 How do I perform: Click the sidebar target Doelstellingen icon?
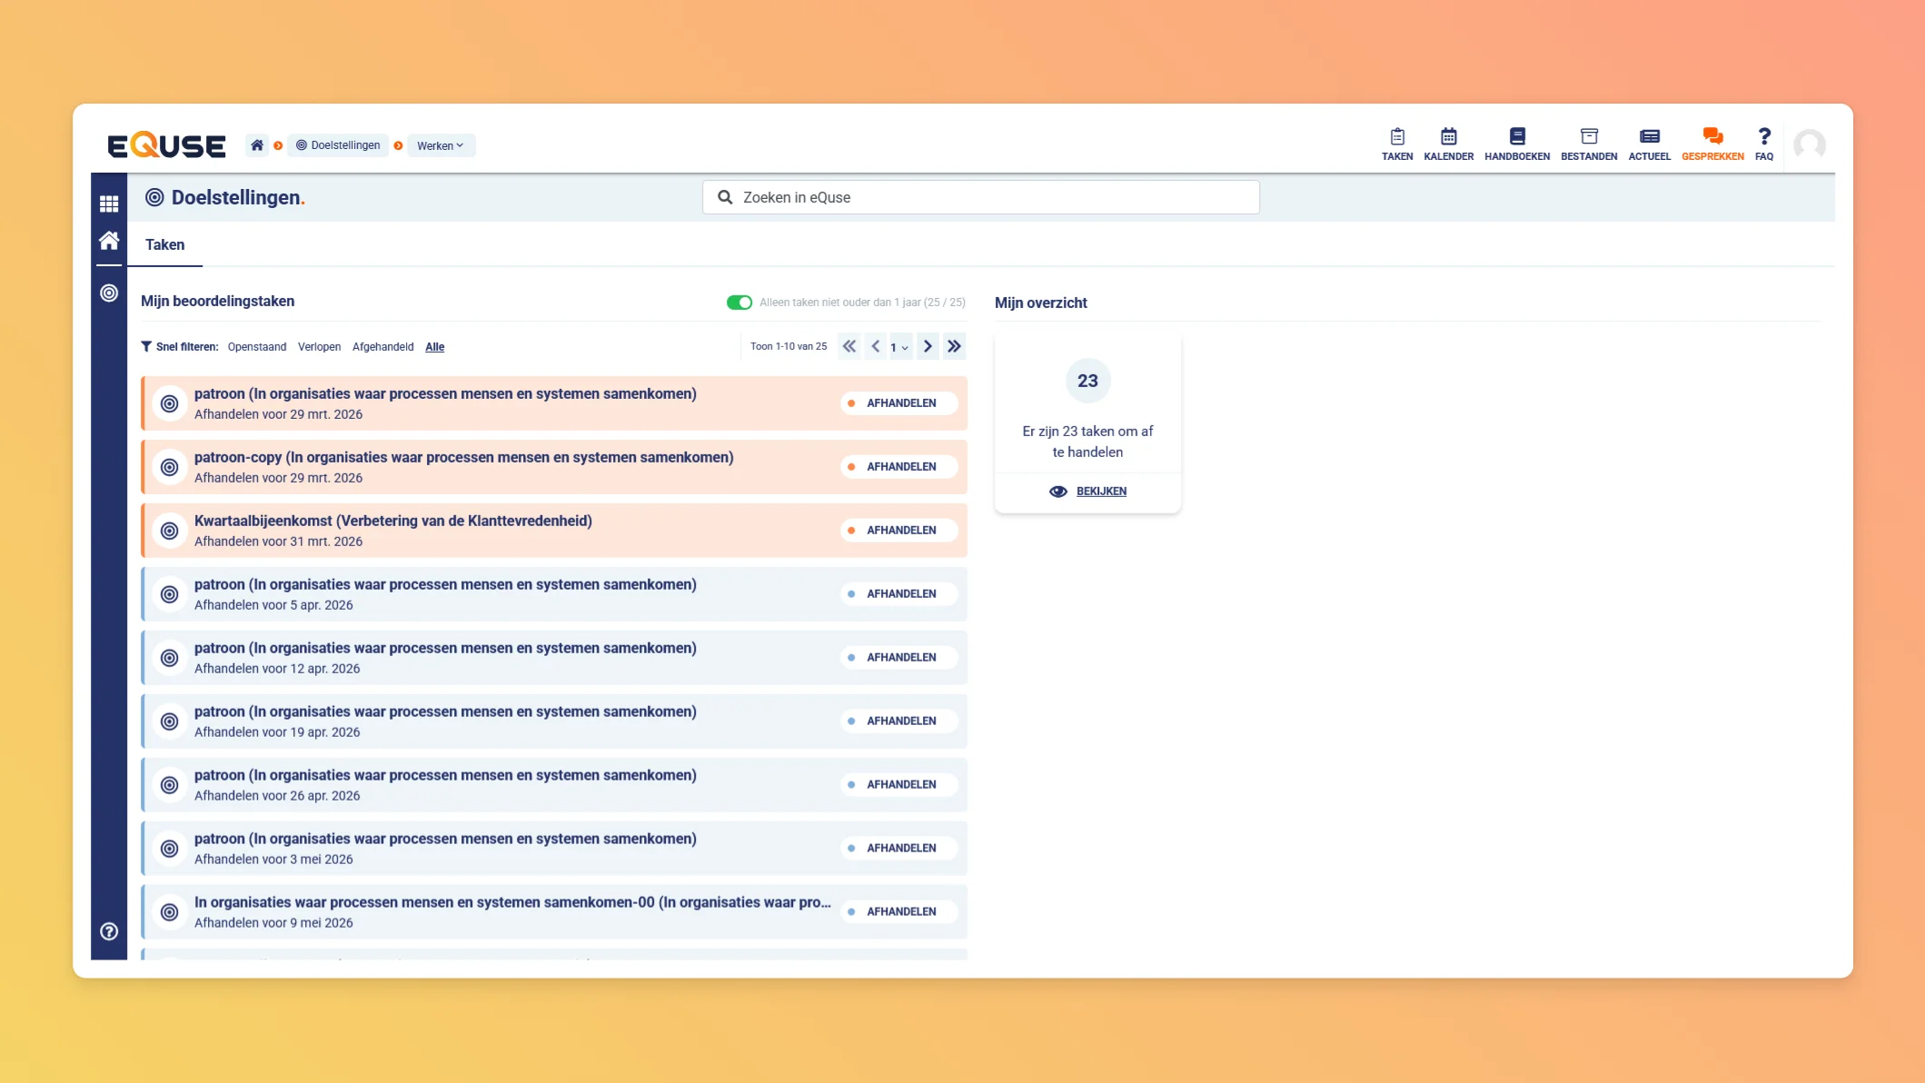[109, 293]
